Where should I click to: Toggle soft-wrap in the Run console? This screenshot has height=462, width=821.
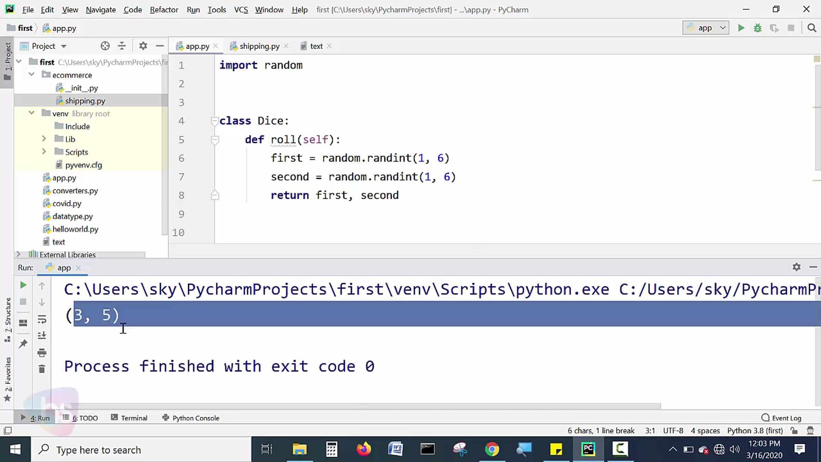coord(42,319)
